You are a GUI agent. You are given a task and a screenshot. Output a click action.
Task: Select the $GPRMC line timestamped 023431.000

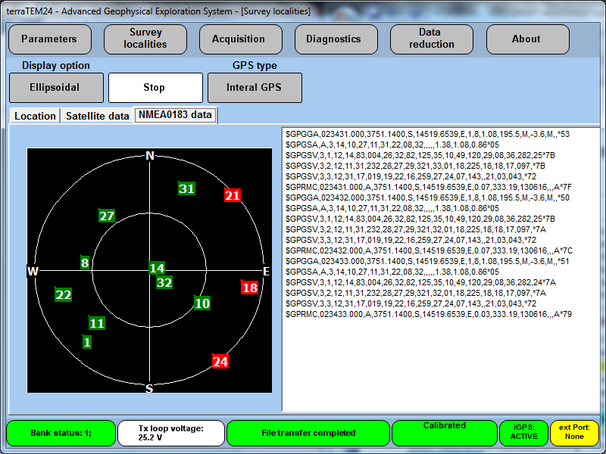pos(429,187)
